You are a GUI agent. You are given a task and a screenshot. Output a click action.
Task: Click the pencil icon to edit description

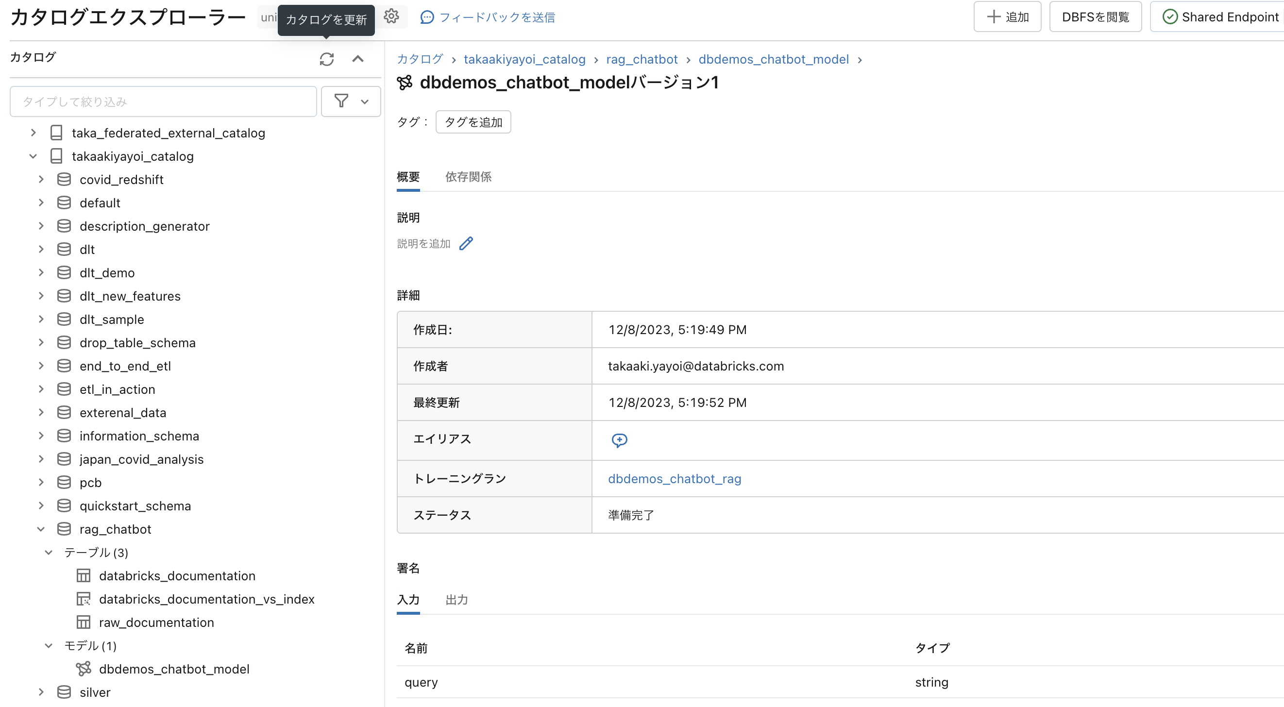tap(466, 243)
